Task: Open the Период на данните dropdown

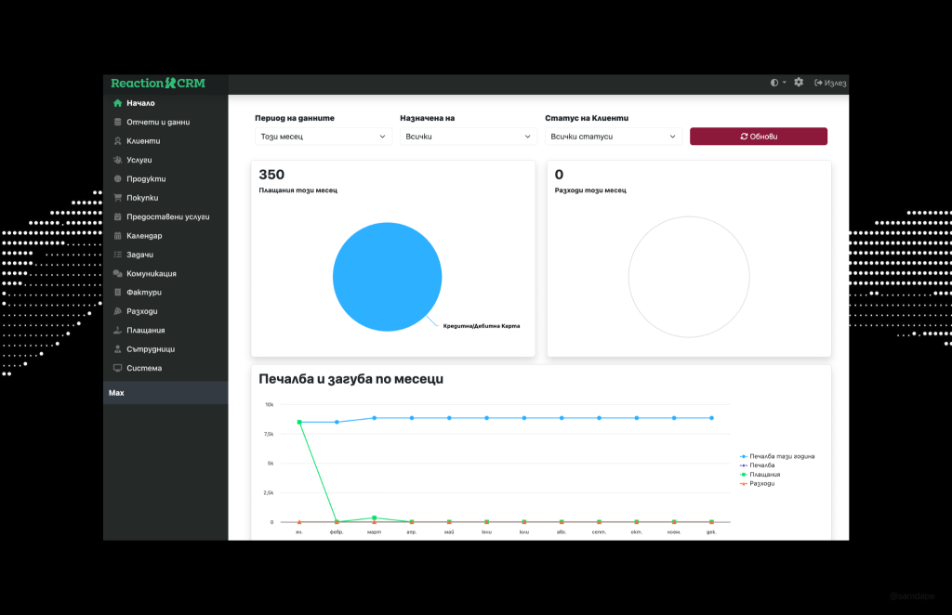Action: 323,137
